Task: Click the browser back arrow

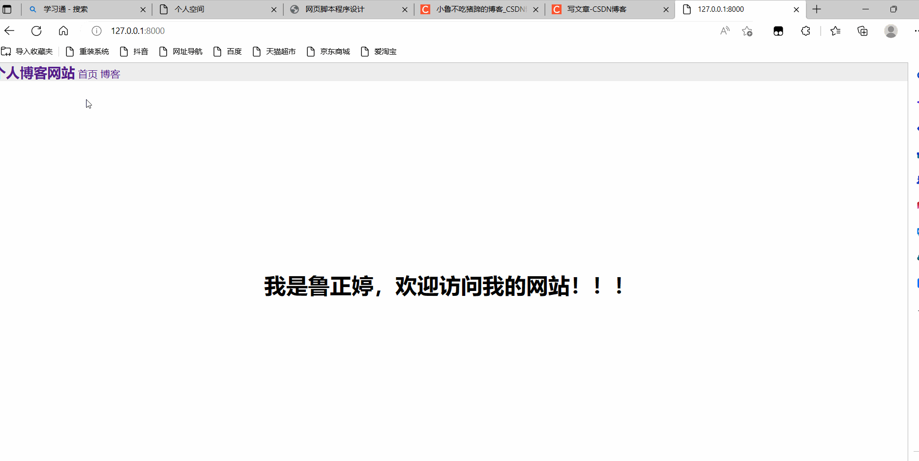Action: 9,31
